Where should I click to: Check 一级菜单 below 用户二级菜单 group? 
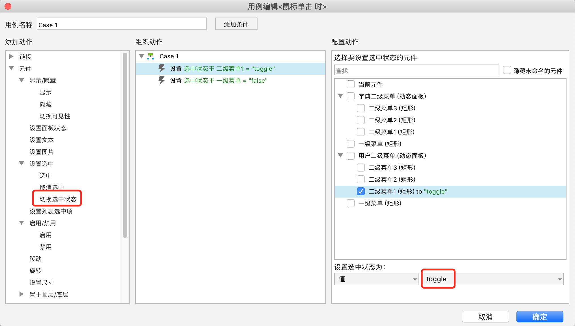point(351,203)
